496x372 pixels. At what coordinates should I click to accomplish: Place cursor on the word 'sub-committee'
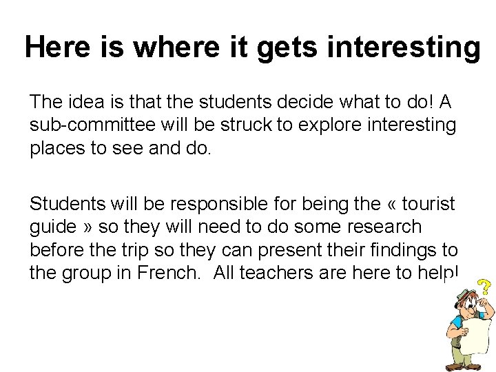click(92, 125)
